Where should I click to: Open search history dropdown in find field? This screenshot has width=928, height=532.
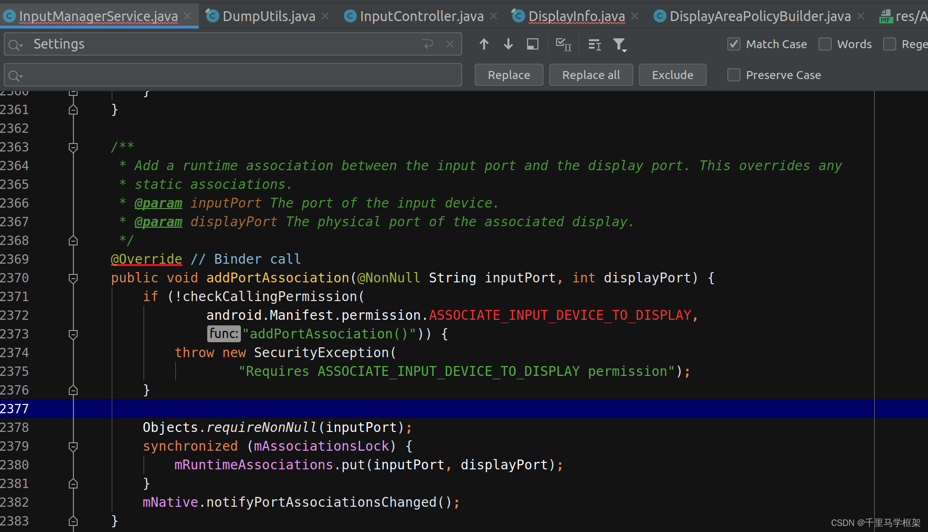(x=15, y=45)
